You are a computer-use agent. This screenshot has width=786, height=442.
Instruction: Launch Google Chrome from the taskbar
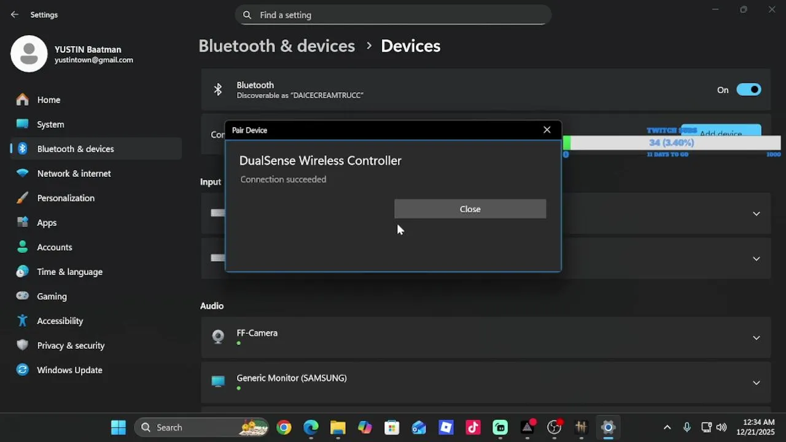284,427
